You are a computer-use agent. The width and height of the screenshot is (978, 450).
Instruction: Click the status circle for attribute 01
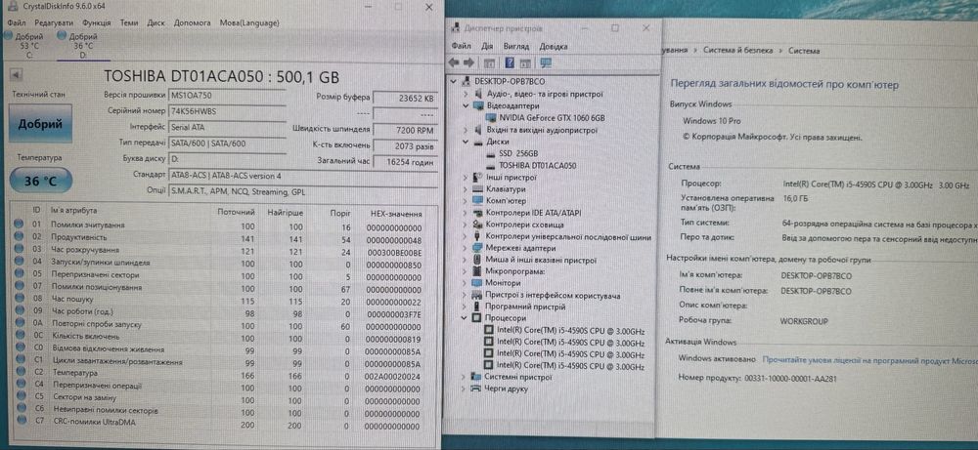pos(19,225)
